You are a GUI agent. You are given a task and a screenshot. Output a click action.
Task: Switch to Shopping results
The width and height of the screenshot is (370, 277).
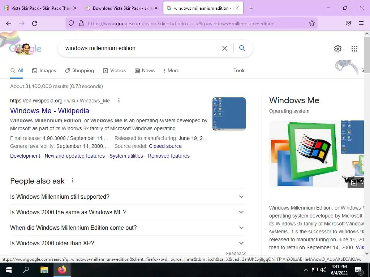79,70
